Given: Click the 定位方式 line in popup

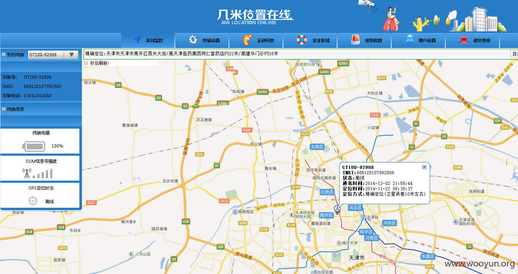Looking at the screenshot, I should click(x=384, y=194).
